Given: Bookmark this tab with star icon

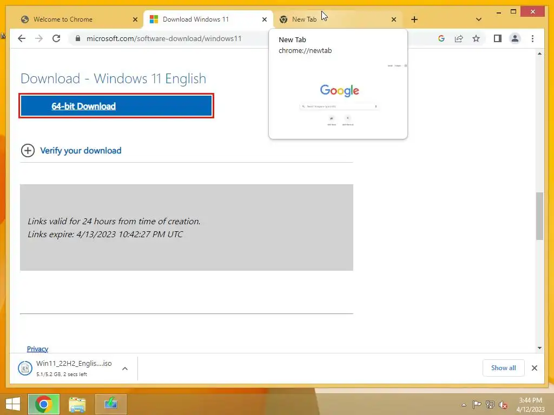Looking at the screenshot, I should click(476, 38).
